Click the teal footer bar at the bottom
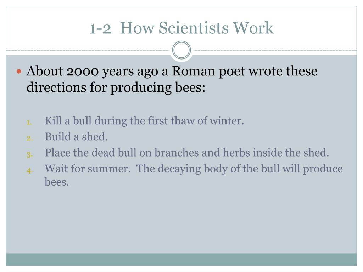The height and width of the screenshot is (272, 363). 181,260
